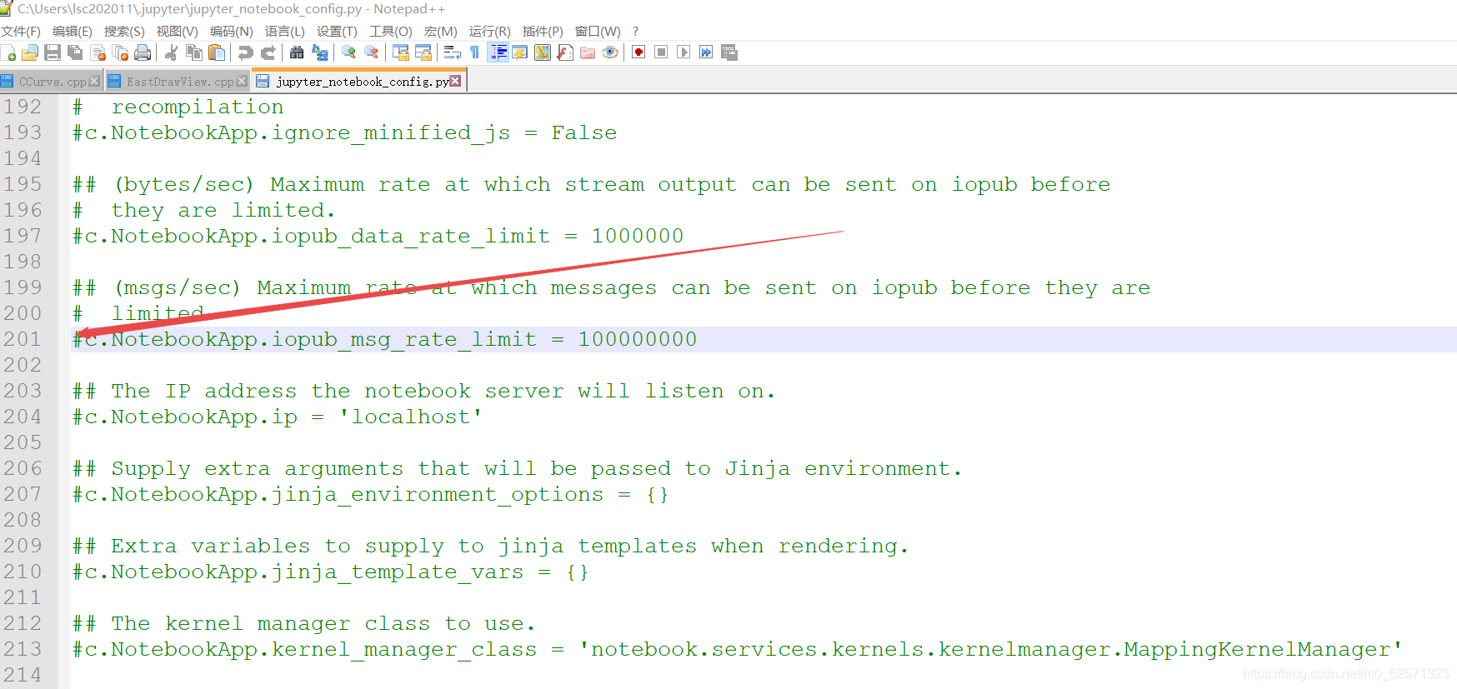Zoom out using the magnifier minus icon
This screenshot has height=689, width=1457.
coord(371,52)
